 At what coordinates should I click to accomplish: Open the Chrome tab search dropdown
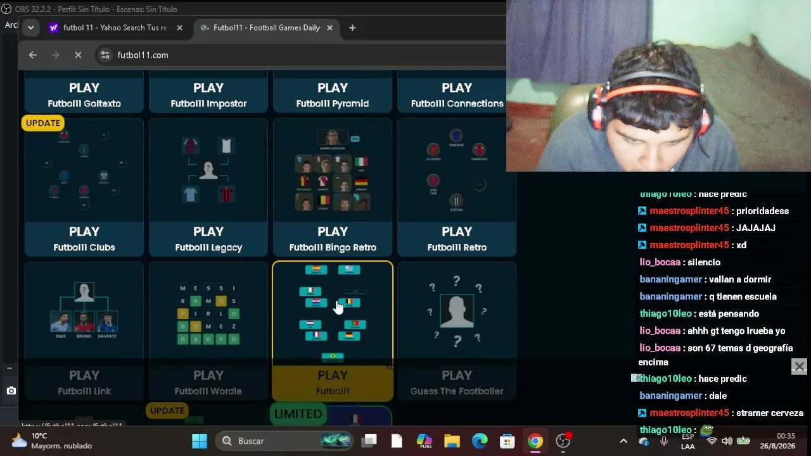pos(30,28)
